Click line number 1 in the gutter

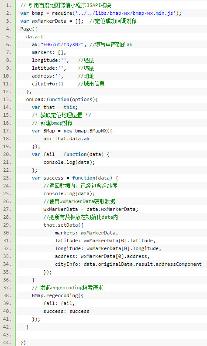tap(8, 5)
